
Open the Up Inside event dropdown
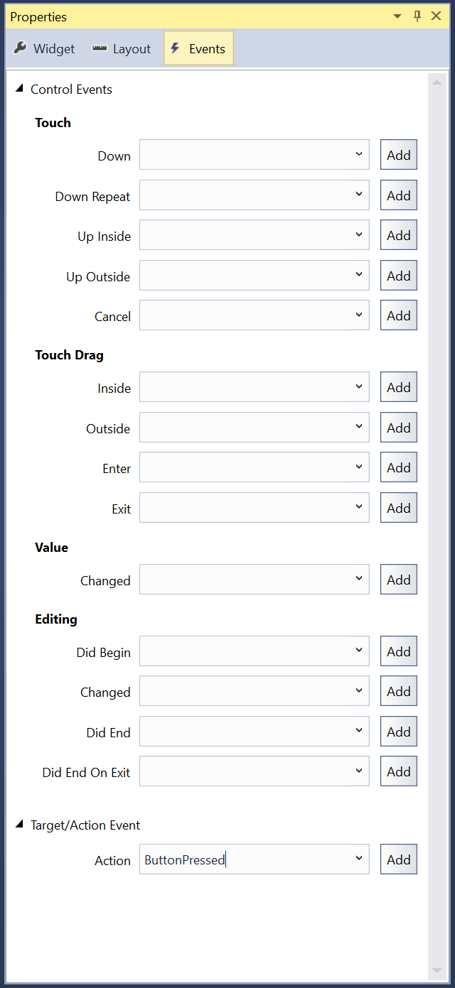360,235
